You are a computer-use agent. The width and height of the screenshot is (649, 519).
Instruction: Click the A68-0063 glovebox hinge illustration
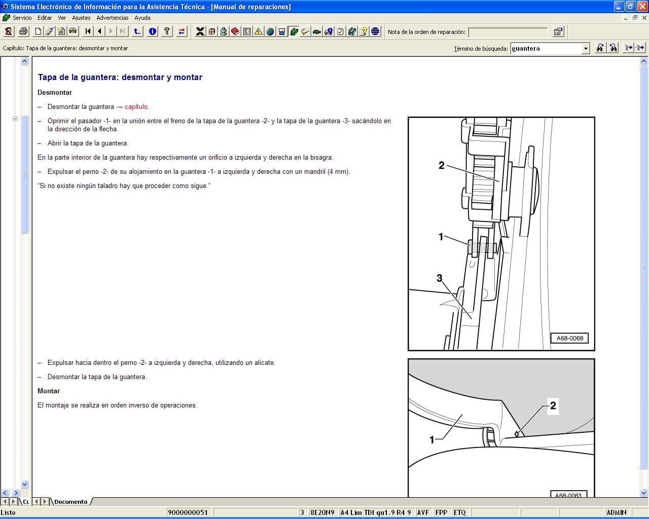point(501,428)
